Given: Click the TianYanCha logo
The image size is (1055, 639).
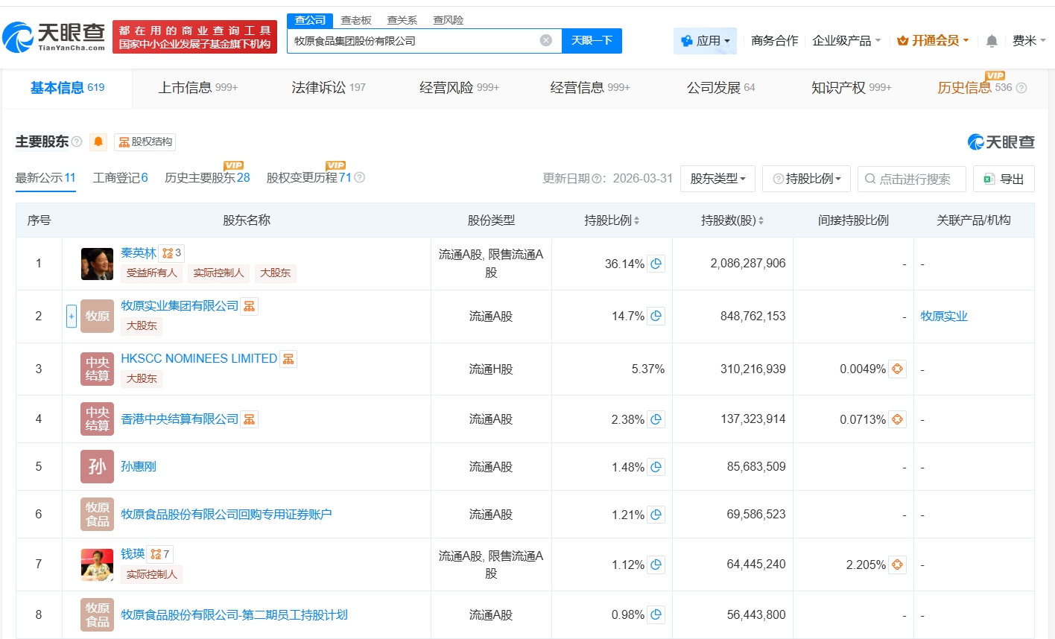Looking at the screenshot, I should click(54, 36).
